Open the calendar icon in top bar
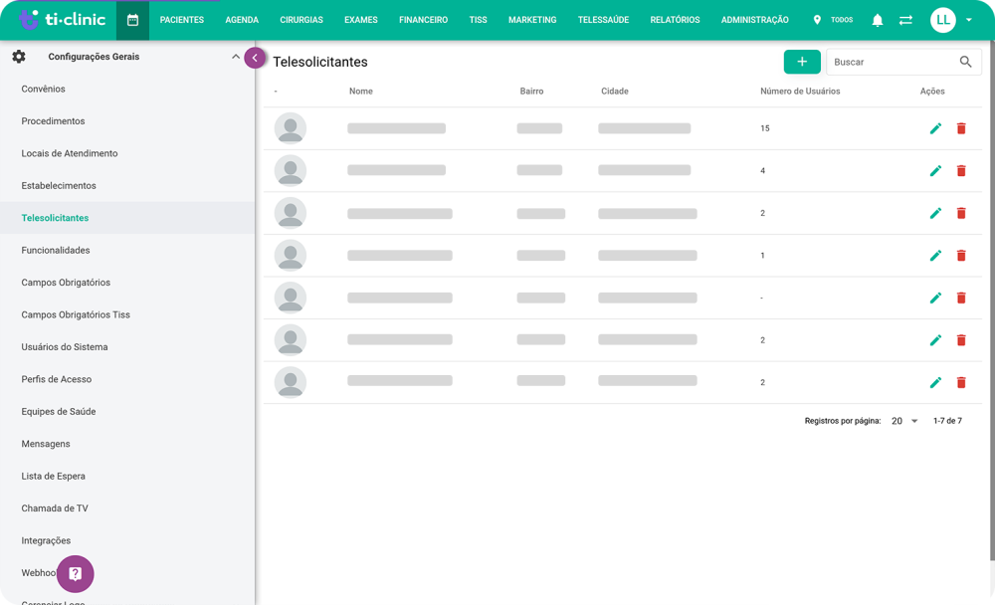 coord(132,20)
